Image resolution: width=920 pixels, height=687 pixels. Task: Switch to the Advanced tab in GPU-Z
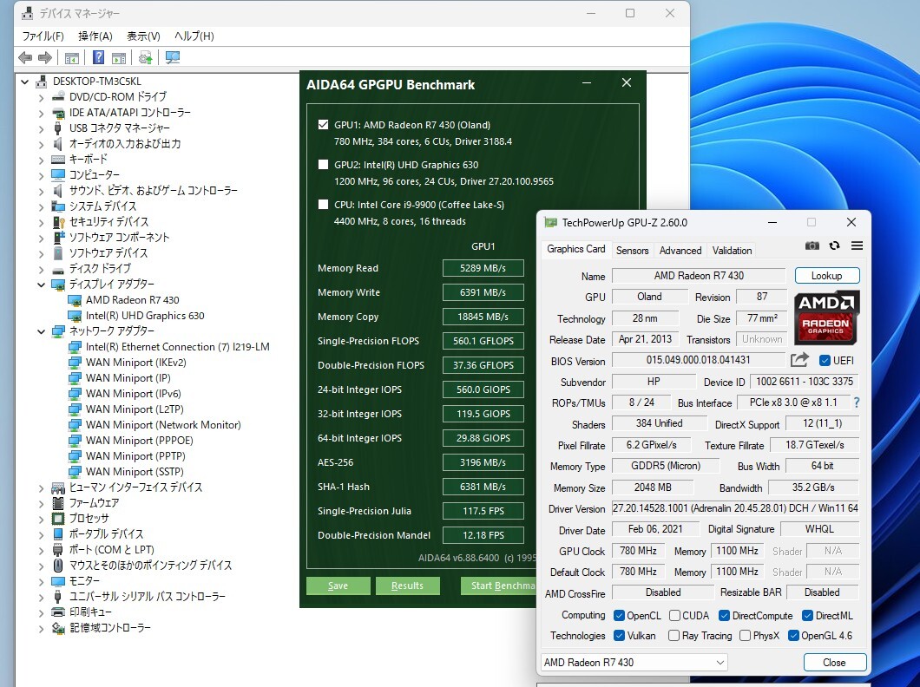pyautogui.click(x=680, y=251)
